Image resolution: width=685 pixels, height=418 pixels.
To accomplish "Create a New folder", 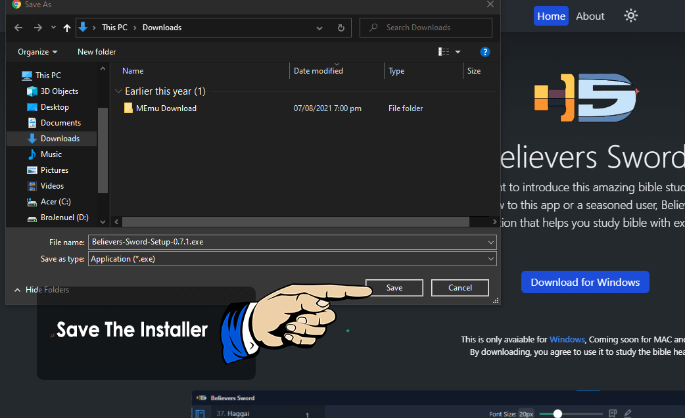I will (97, 52).
